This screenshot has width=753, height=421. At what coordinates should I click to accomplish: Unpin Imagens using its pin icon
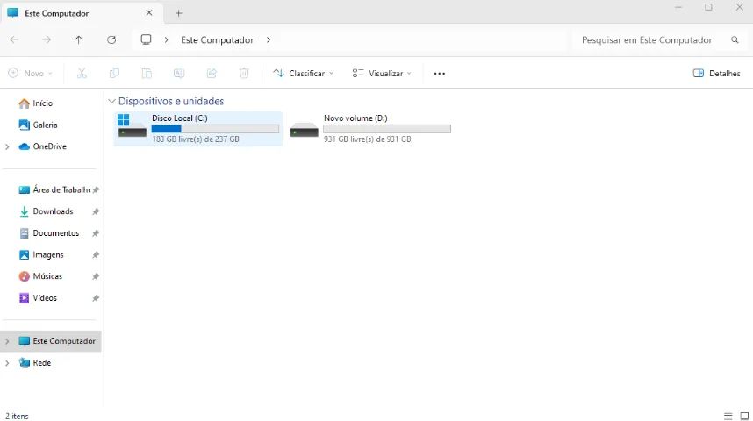[x=96, y=254]
